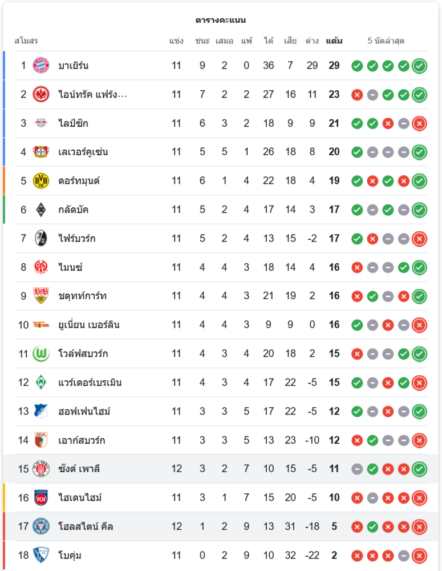Viewport: 442px width, 571px height.
Task: Open the ยูเนี่ยน เบอร์ลิน team link
Action: (x=89, y=325)
